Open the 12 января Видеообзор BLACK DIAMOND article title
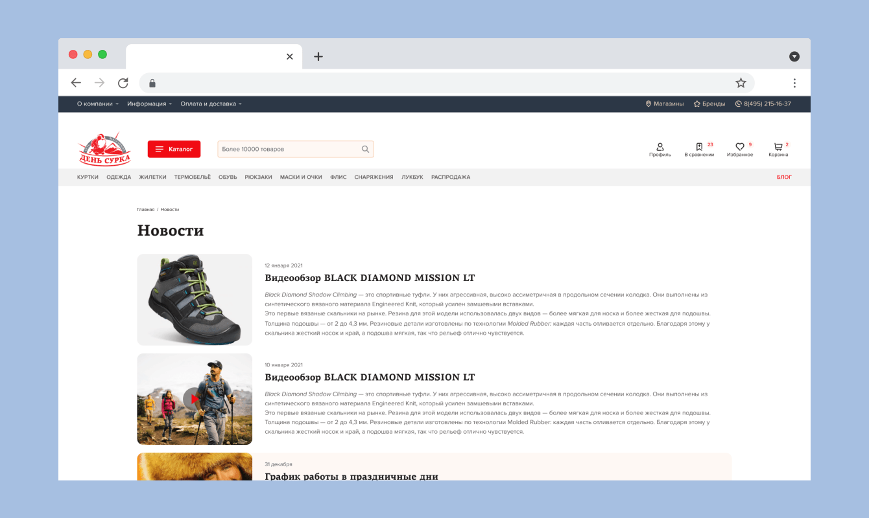 [370, 278]
